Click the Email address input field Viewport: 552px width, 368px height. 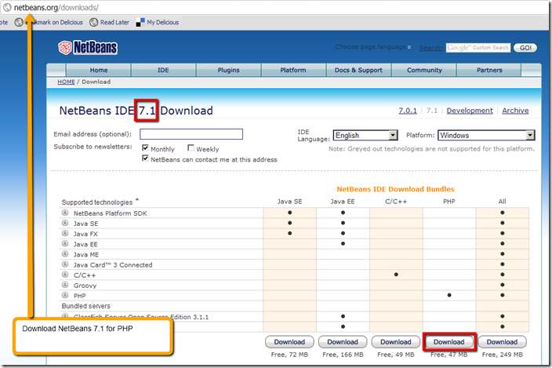coord(191,134)
